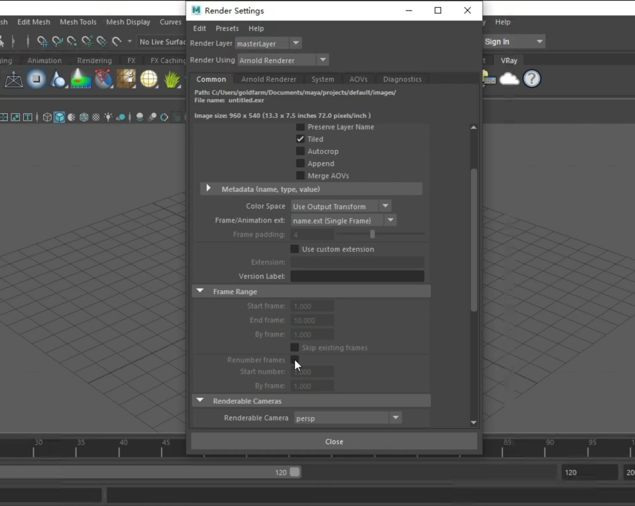This screenshot has height=506, width=635.
Task: Open the Presets menu
Action: coord(227,28)
